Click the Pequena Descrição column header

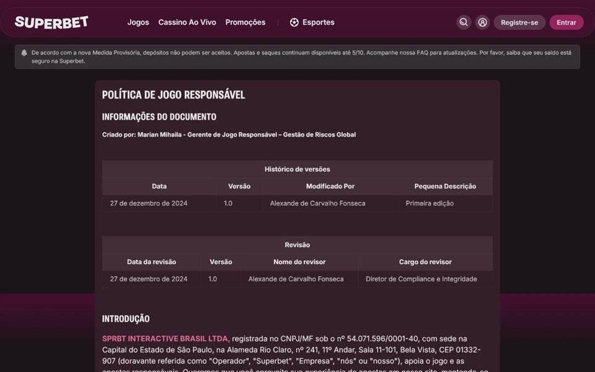445,187
